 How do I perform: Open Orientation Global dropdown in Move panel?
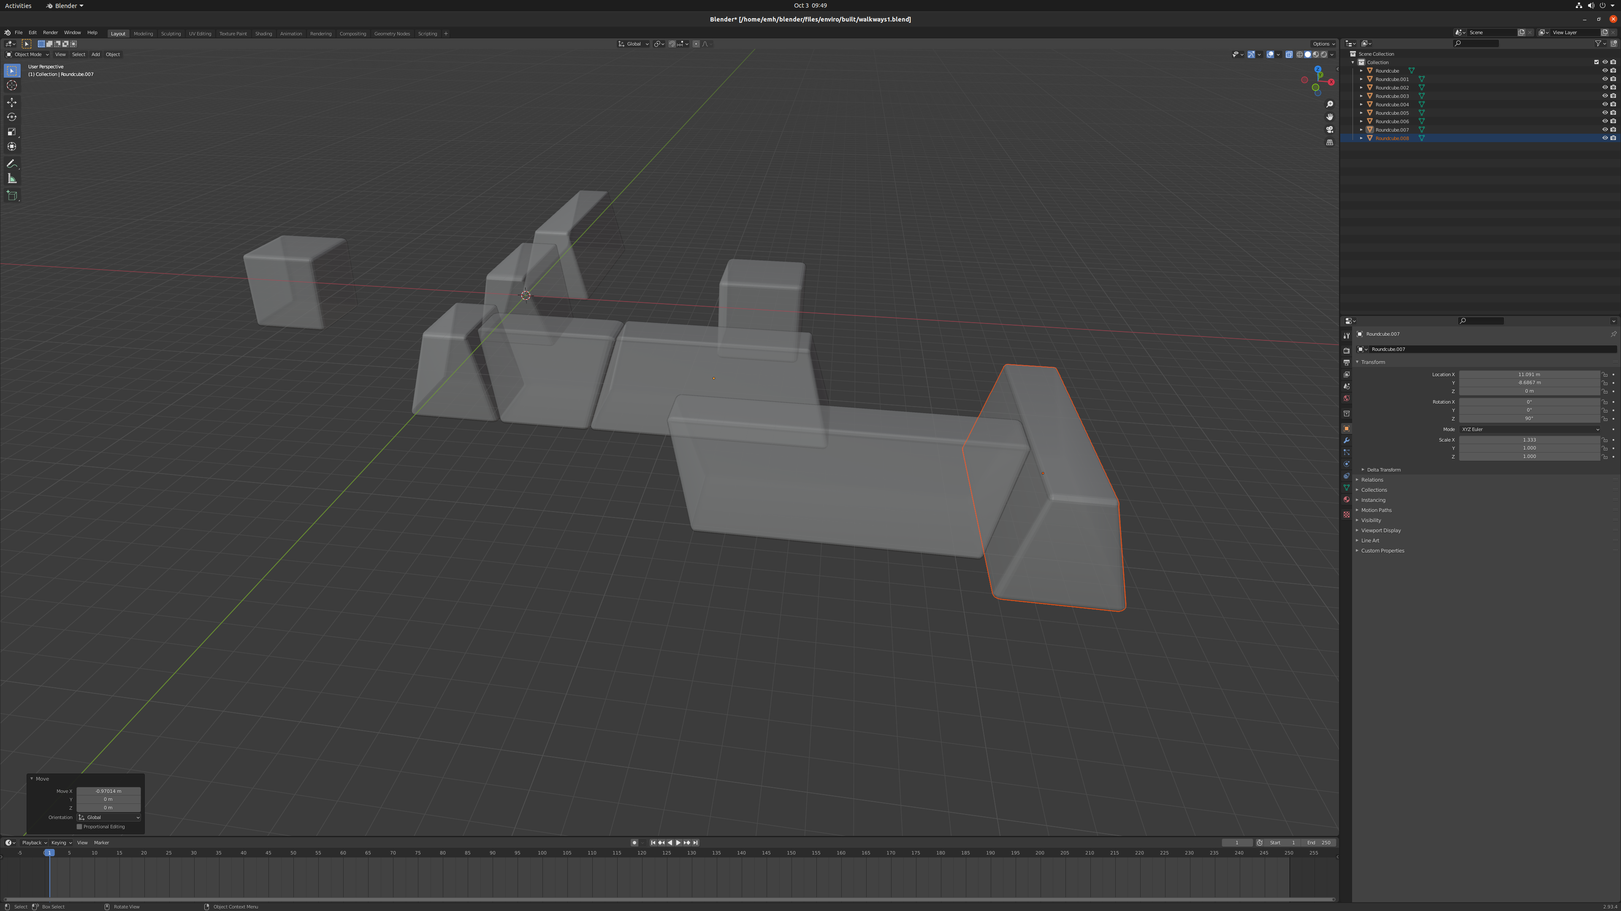pos(109,817)
